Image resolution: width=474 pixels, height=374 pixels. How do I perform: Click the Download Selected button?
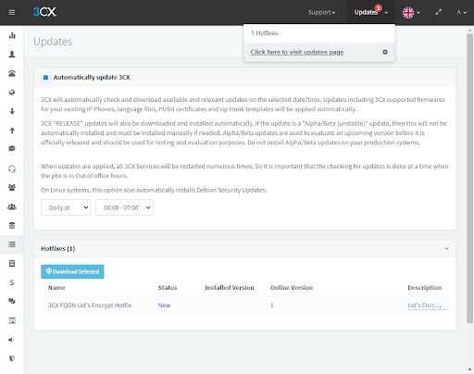tap(72, 271)
